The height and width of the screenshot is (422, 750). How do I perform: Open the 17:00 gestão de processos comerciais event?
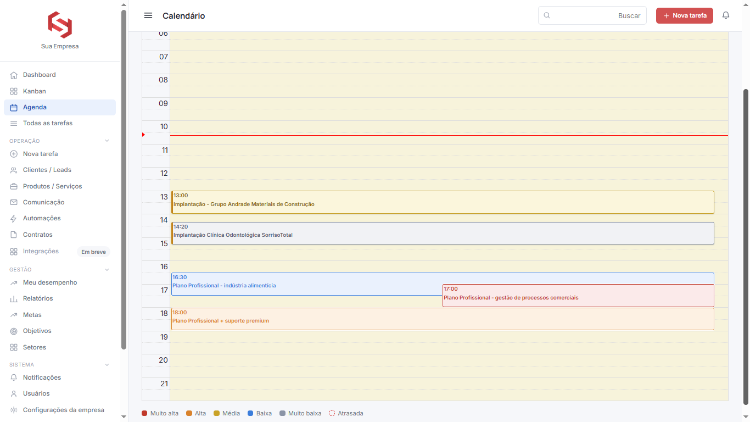coord(578,296)
